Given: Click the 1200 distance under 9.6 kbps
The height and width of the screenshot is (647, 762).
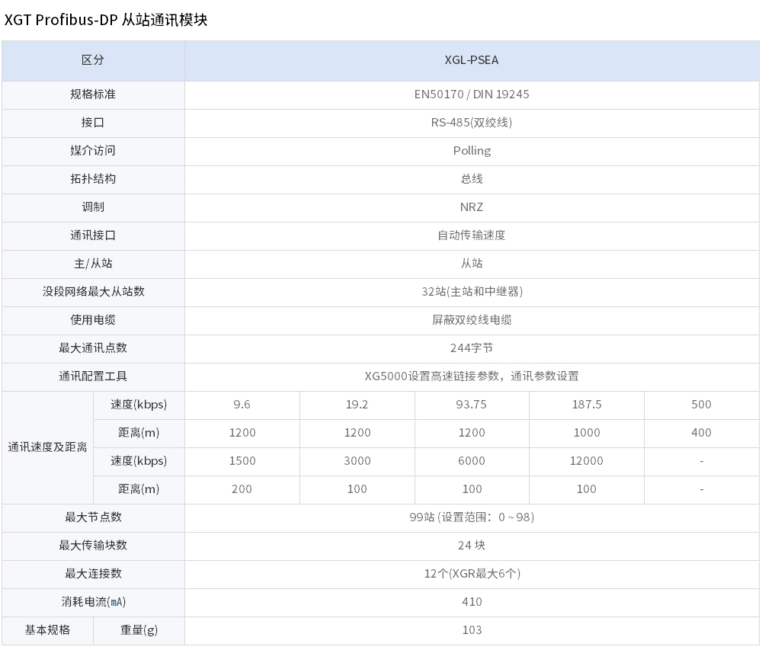Looking at the screenshot, I should tap(242, 433).
